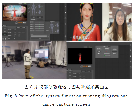The height and width of the screenshot is (108, 134).
Task: Click the red record dot in middle card
Action: tap(107, 51)
